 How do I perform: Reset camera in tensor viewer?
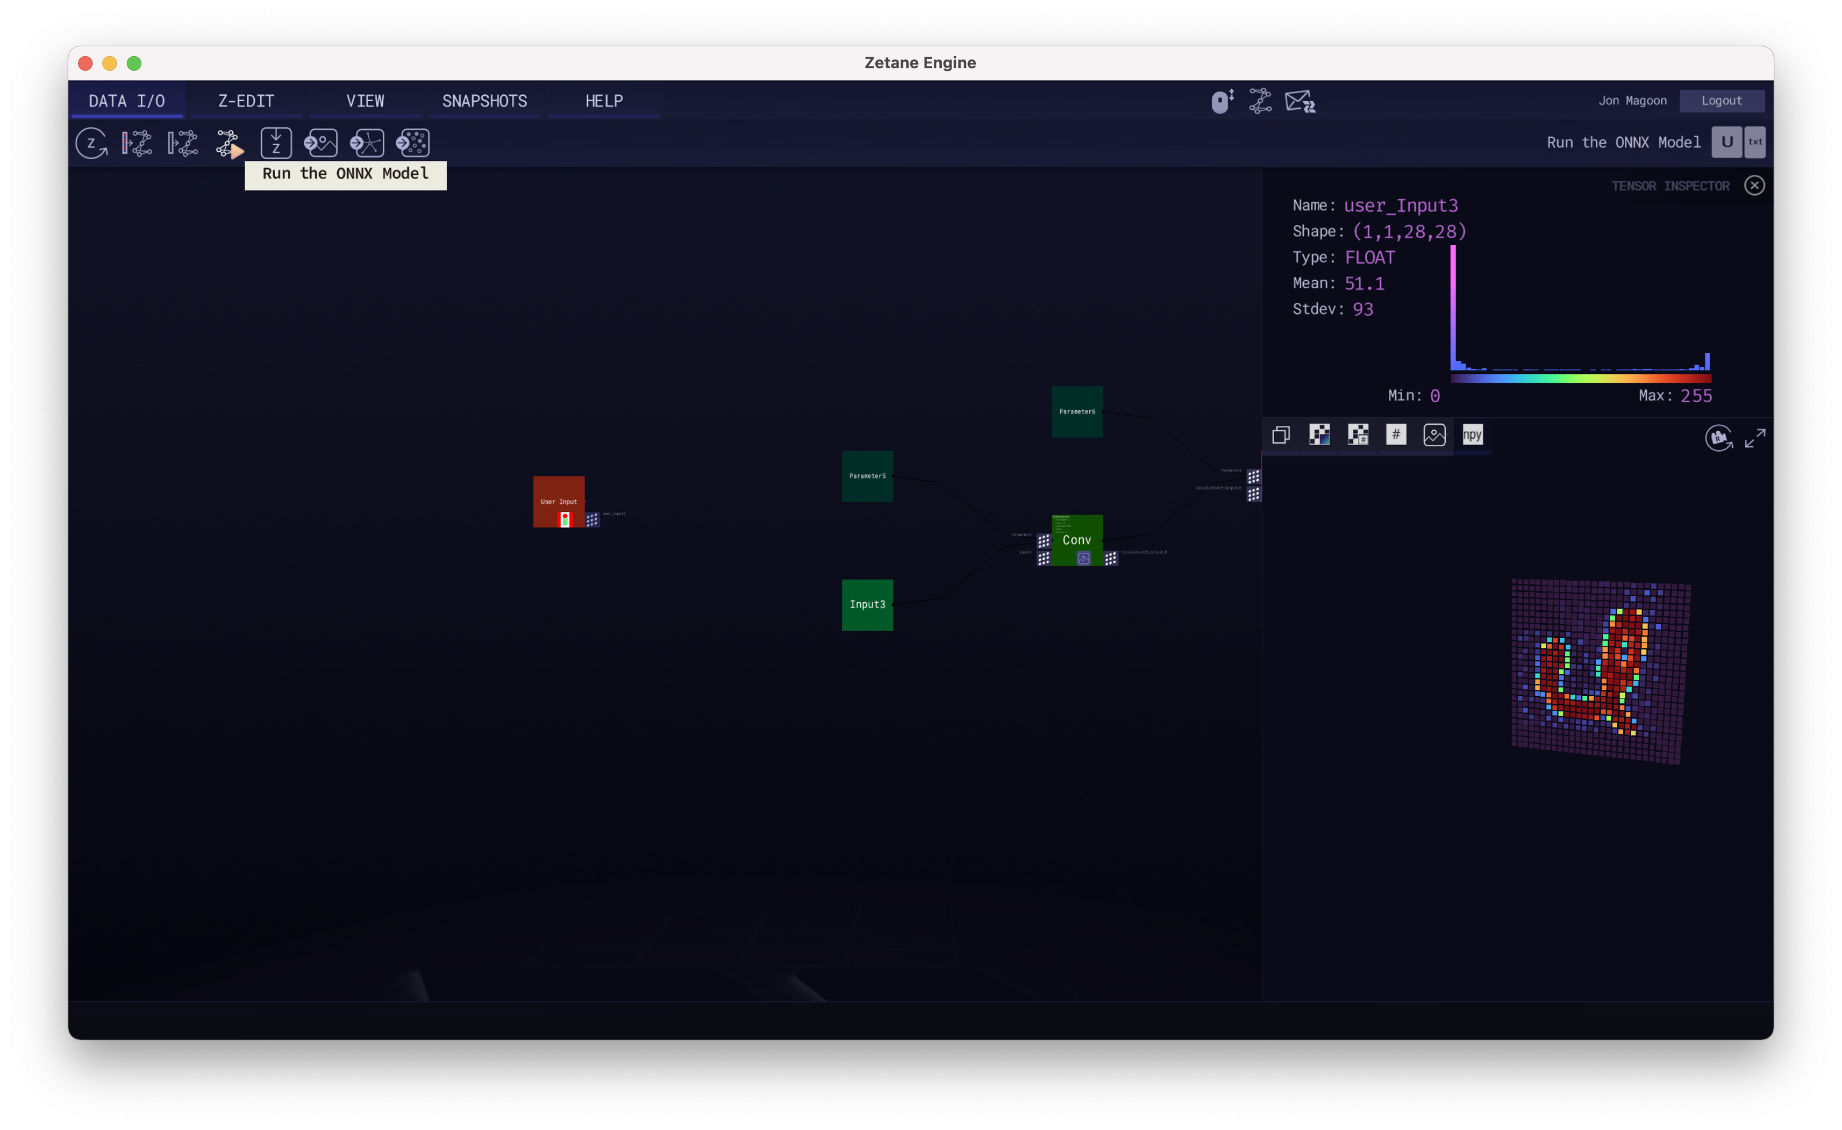pos(1718,438)
